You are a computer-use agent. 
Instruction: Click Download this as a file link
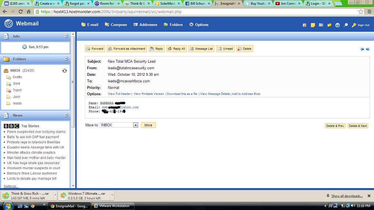point(182,94)
